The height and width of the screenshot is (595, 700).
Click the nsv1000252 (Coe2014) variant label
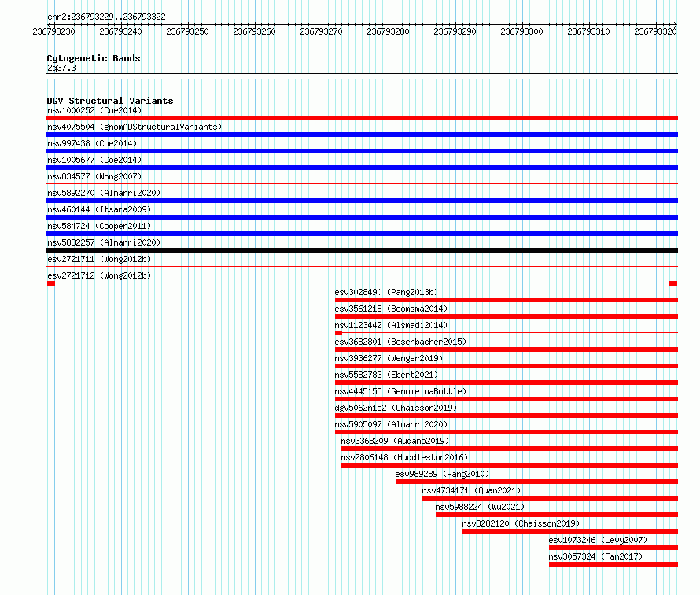pyautogui.click(x=94, y=110)
